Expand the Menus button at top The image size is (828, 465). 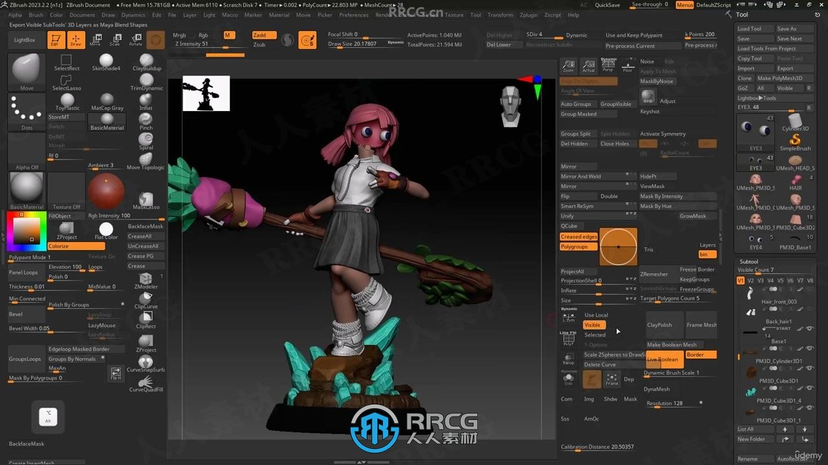684,5
